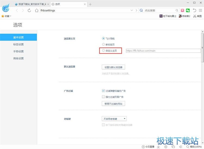Select the 自定义主页 radio option
204x149 pixels.
(x=103, y=51)
